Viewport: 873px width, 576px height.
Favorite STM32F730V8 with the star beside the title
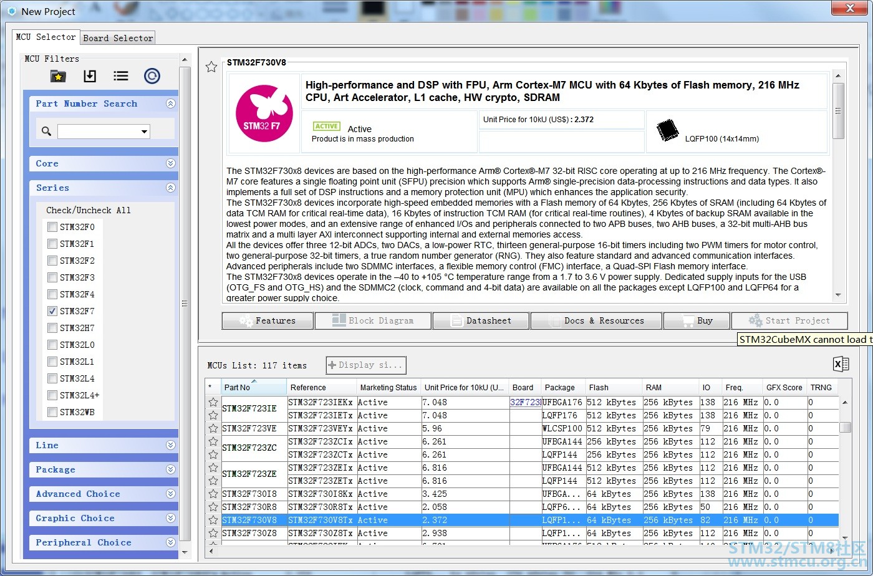point(211,67)
